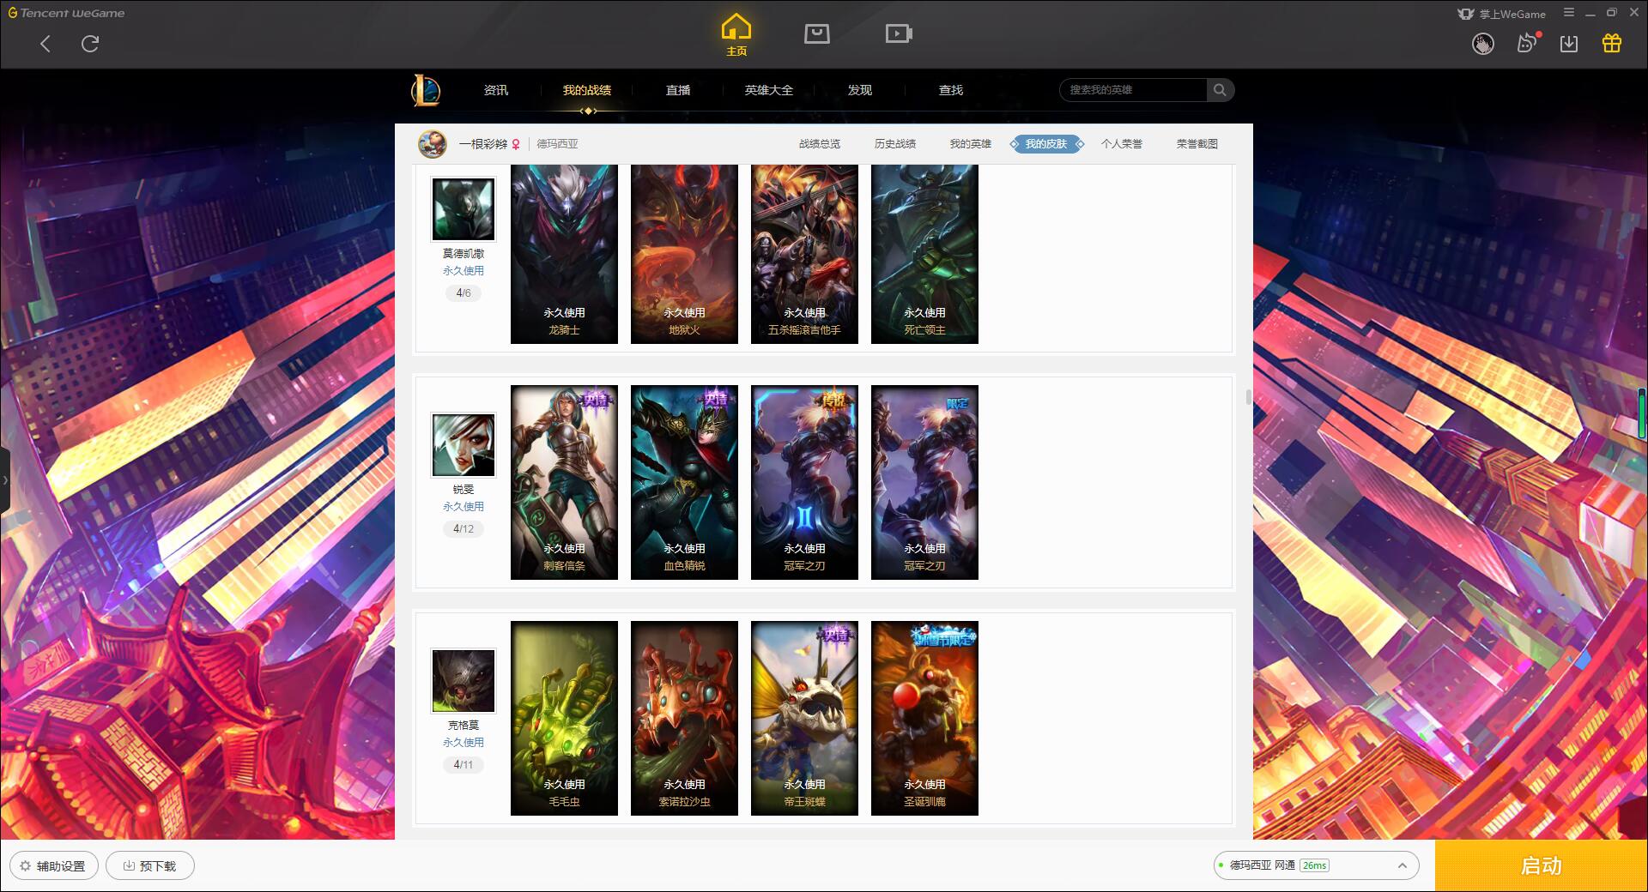Click the 预下载 button
This screenshot has width=1648, height=892.
(150, 866)
